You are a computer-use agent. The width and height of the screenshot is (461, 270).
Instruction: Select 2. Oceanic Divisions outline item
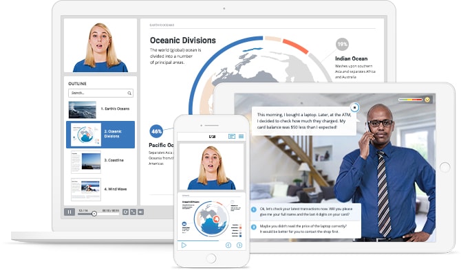coord(100,135)
